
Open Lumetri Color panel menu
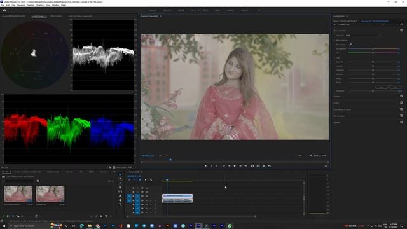coord(347,16)
